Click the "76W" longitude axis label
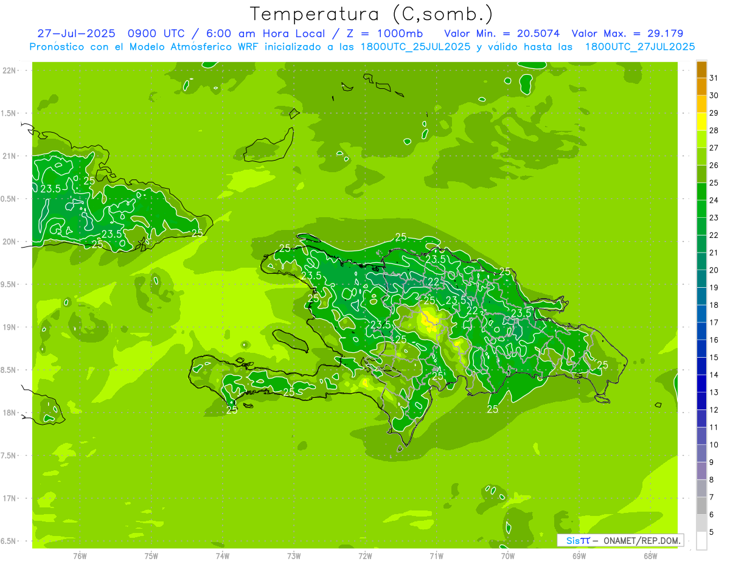This screenshot has width=730, height=564. pyautogui.click(x=80, y=555)
